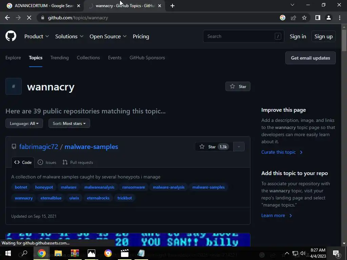Open Sort: Most stars dropdown
The width and height of the screenshot is (347, 260).
click(69, 123)
